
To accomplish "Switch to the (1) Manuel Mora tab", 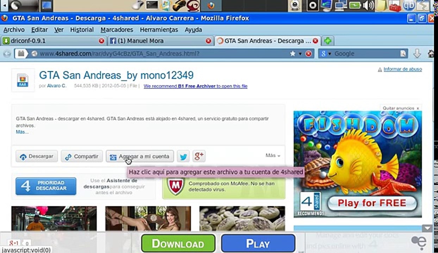I will coord(161,41).
